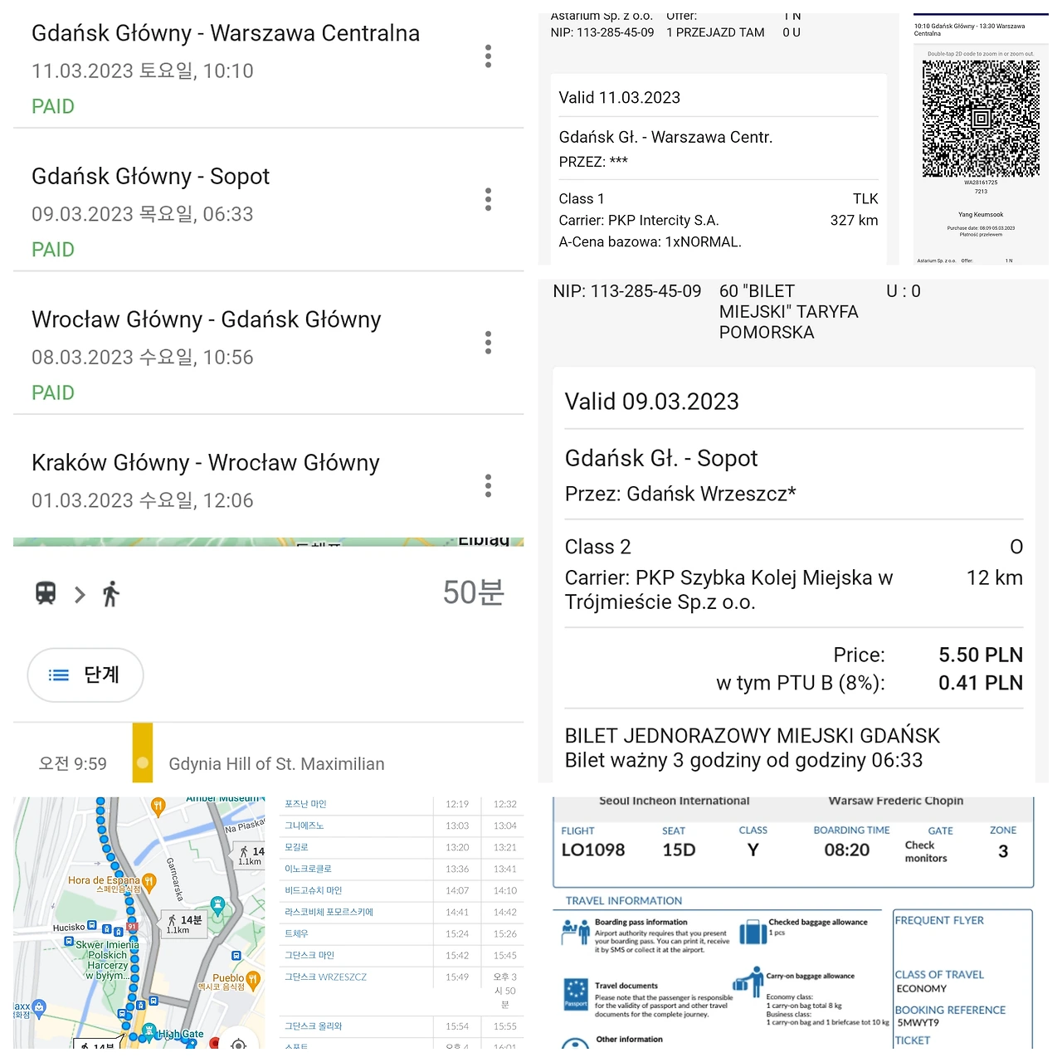Tap the checked baggage suitcase icon
This screenshot has height=1062, width=1062.
pyautogui.click(x=753, y=932)
